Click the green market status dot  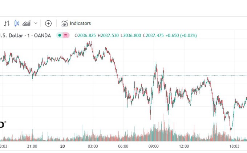pos(60,35)
